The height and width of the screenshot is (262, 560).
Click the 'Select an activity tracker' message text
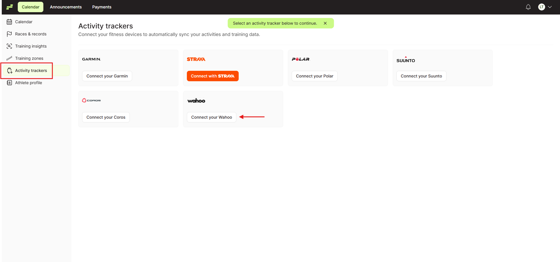click(x=275, y=23)
